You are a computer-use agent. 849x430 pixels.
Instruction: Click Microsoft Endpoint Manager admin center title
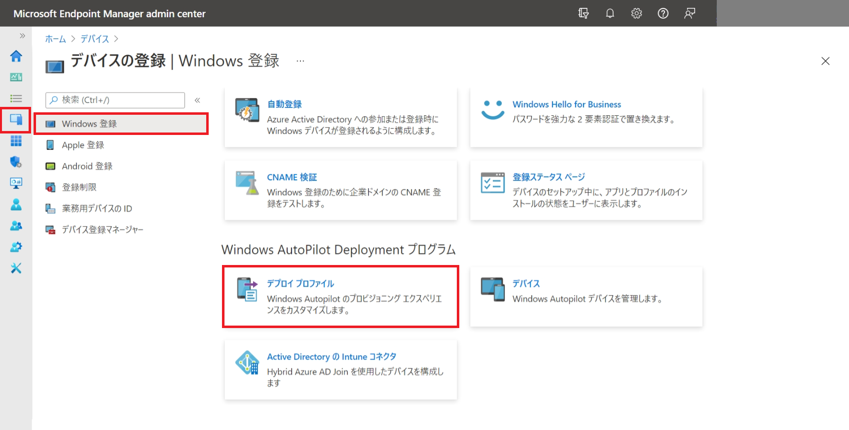tap(110, 14)
